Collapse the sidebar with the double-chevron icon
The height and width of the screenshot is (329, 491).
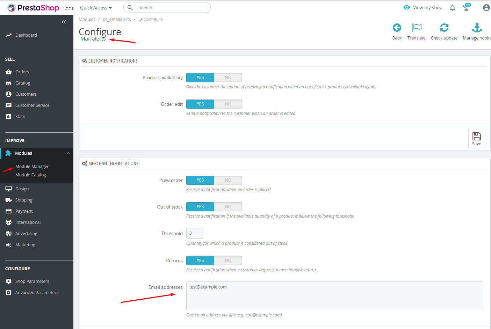pyautogui.click(x=64, y=22)
